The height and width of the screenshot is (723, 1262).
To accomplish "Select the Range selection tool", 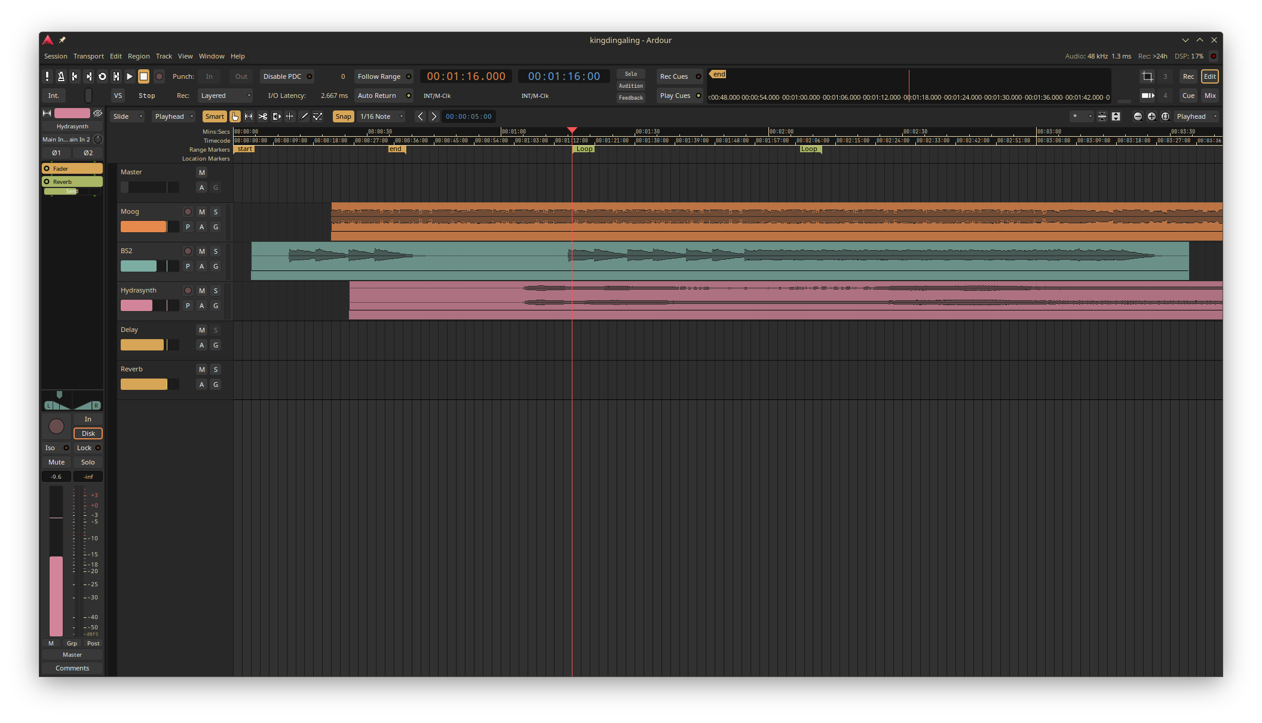I will [249, 116].
